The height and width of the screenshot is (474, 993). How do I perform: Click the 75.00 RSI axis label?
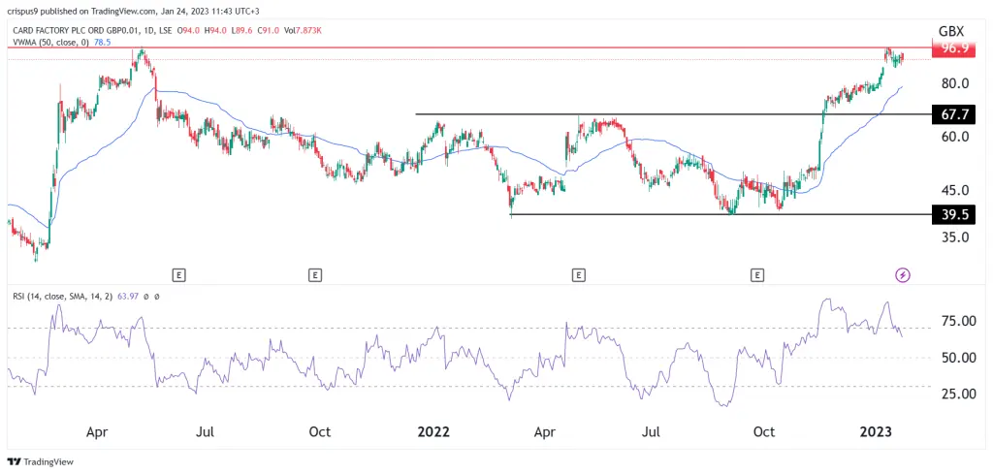click(957, 321)
